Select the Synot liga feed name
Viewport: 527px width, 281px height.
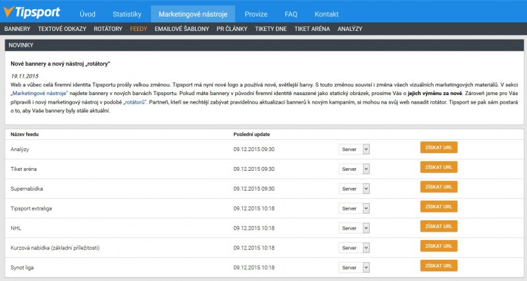22,268
